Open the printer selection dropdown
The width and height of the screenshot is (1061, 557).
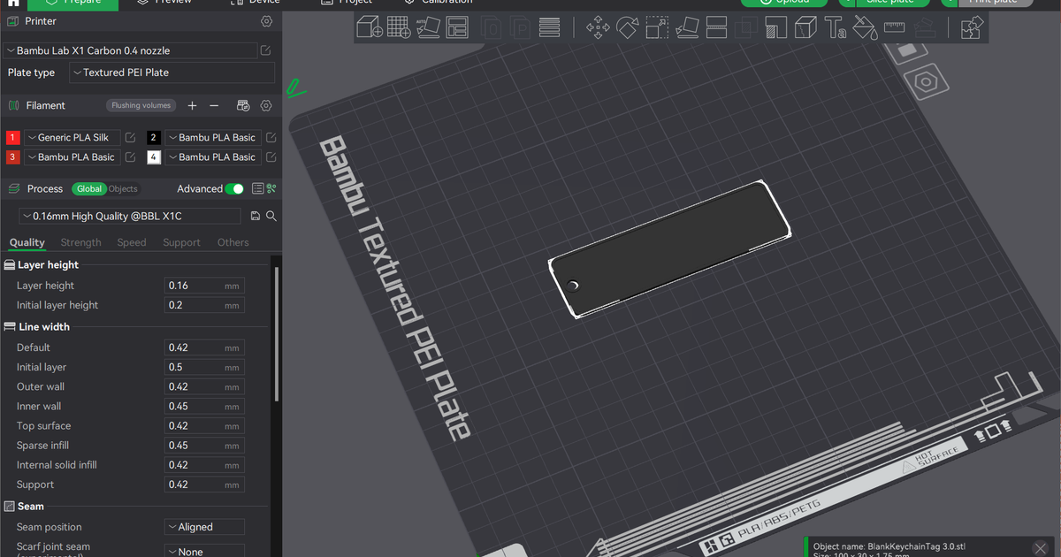point(130,50)
